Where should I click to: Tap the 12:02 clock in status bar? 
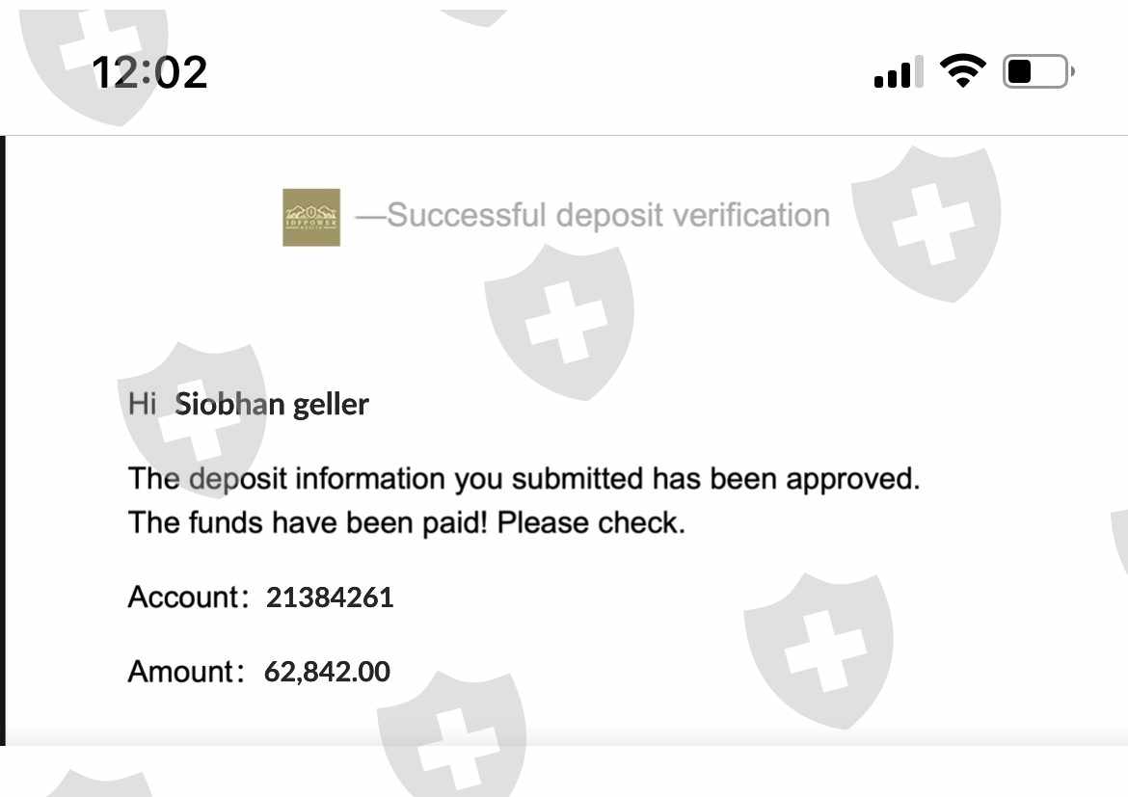[x=149, y=72]
